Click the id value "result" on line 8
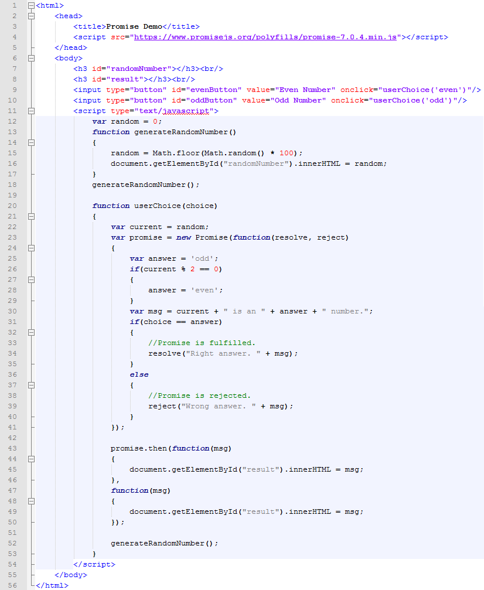484x590 pixels. pyautogui.click(x=125, y=79)
